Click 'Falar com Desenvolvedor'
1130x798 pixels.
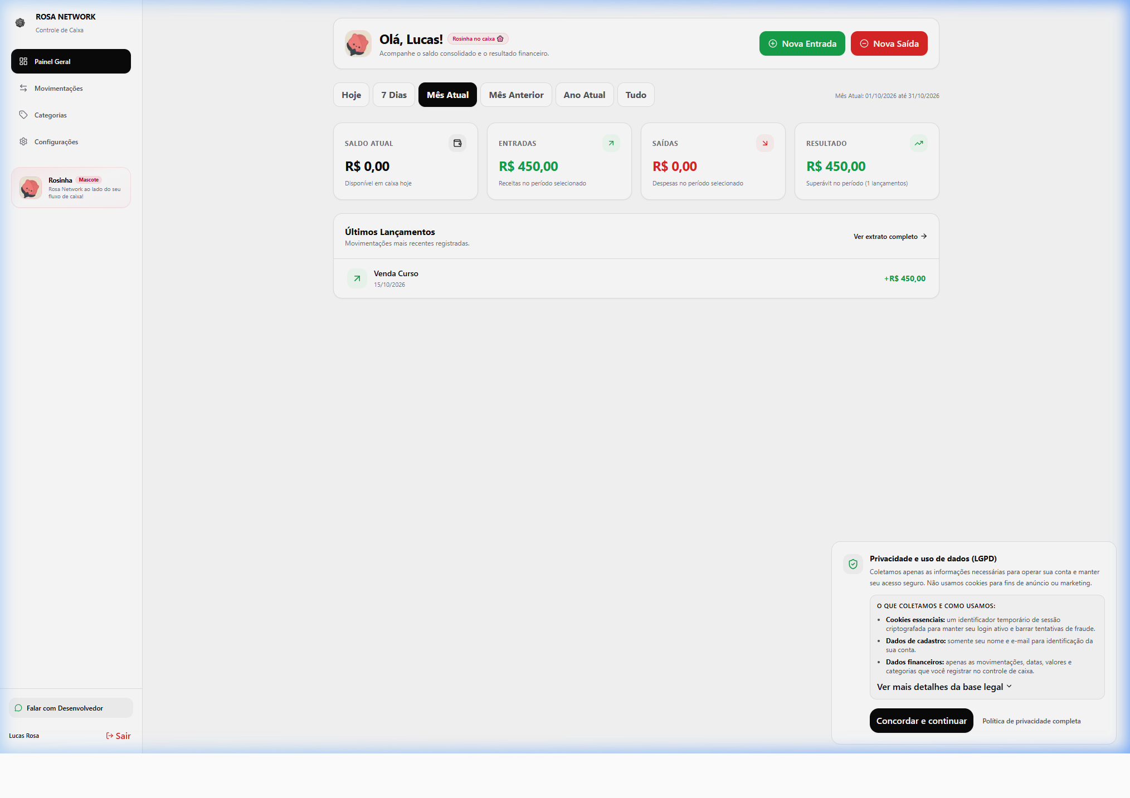coord(71,708)
